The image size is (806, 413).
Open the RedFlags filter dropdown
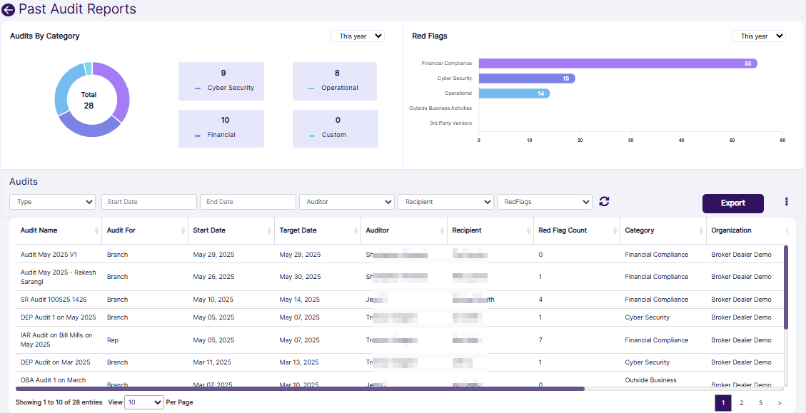(x=545, y=202)
